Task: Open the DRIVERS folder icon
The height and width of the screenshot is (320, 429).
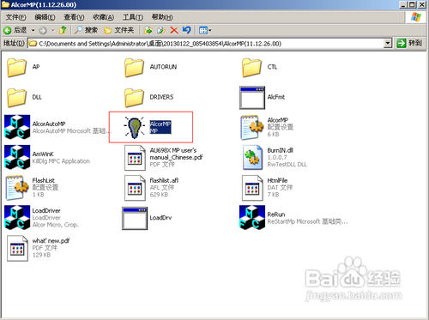Action: (x=134, y=98)
